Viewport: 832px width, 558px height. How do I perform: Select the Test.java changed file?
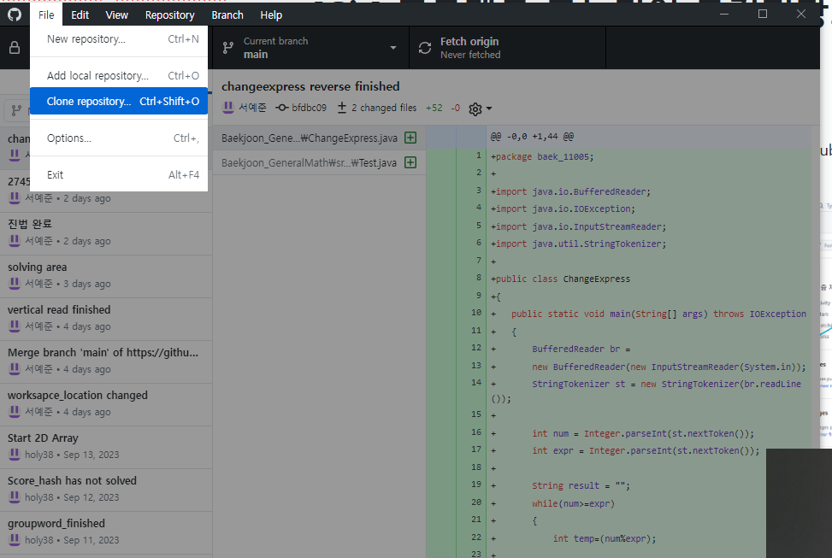point(320,162)
